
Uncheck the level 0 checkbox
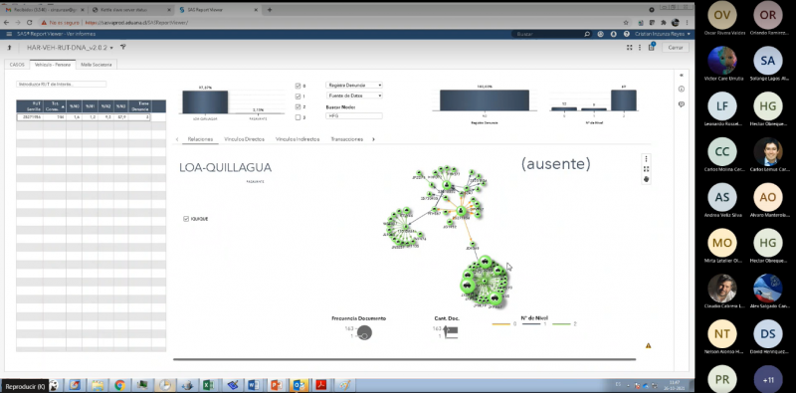click(298, 86)
